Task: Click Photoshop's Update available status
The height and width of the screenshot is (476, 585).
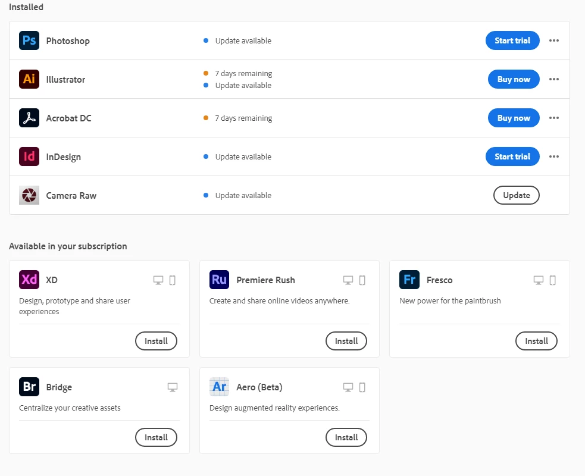Action: click(x=243, y=40)
